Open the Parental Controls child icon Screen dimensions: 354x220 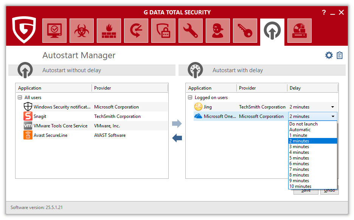(x=217, y=31)
